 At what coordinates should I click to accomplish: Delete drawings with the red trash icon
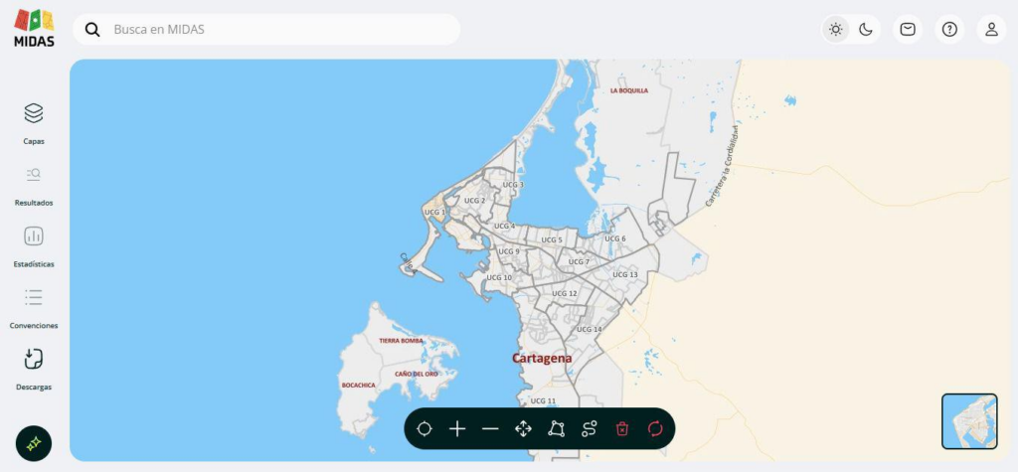pos(622,428)
